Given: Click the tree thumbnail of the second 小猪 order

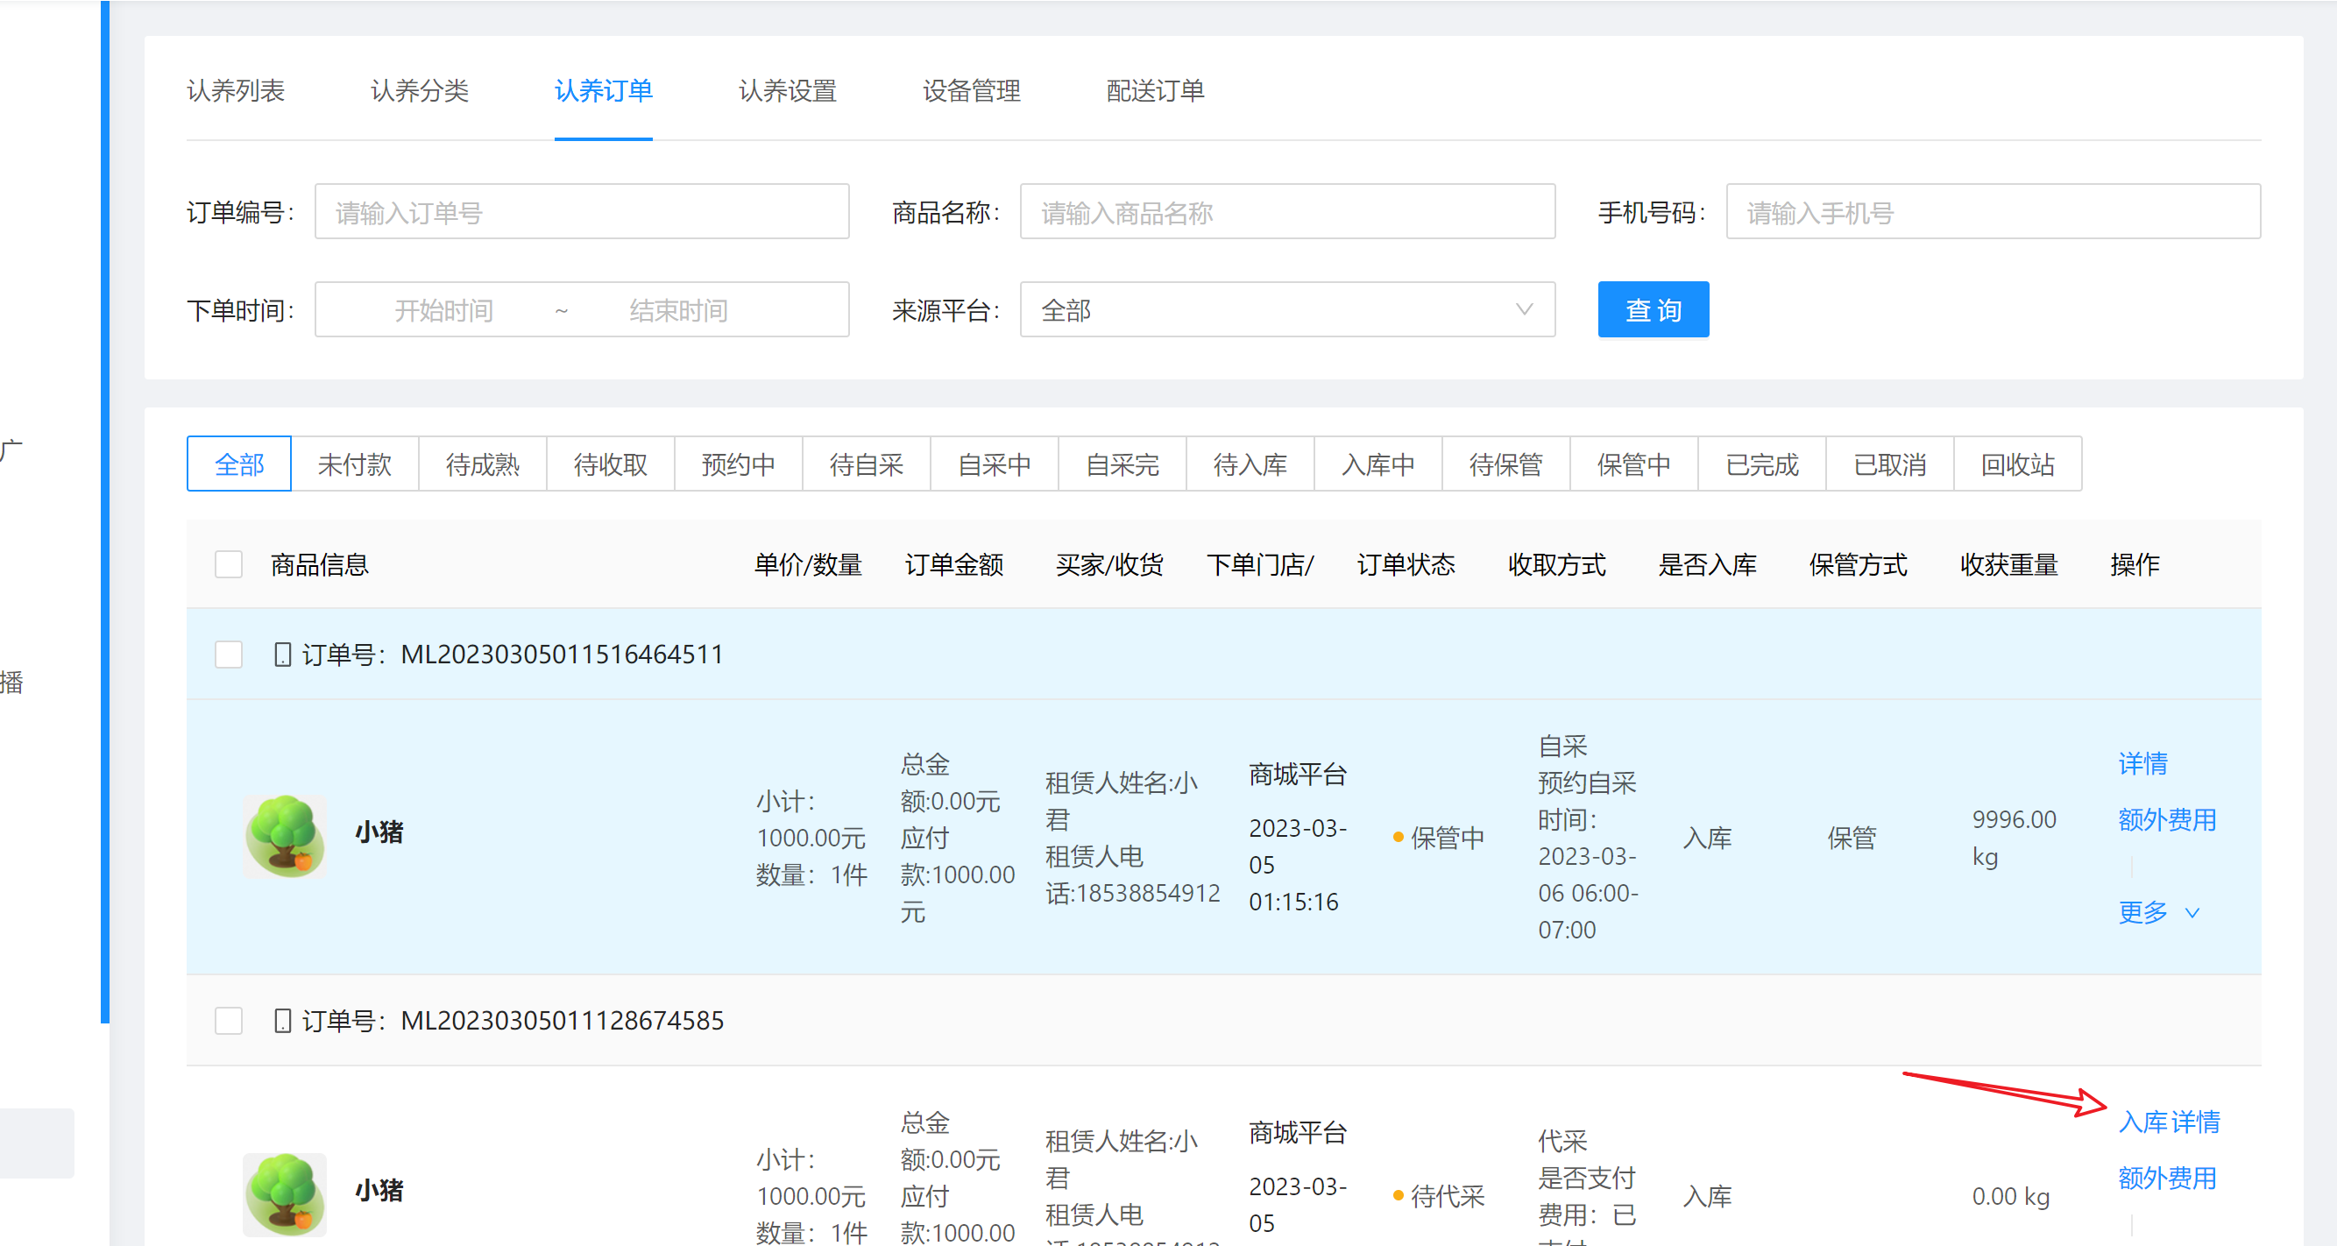Looking at the screenshot, I should pyautogui.click(x=285, y=1193).
